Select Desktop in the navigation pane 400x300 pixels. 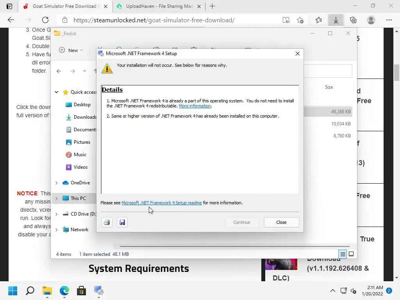point(82,105)
